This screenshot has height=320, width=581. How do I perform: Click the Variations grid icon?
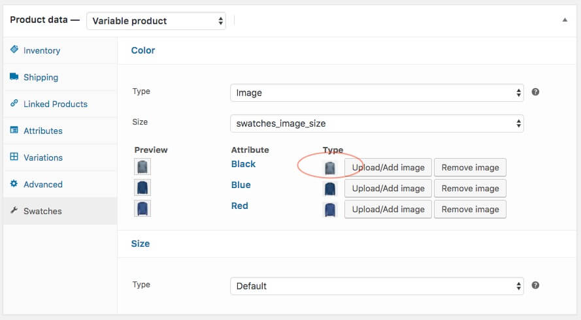(x=14, y=157)
